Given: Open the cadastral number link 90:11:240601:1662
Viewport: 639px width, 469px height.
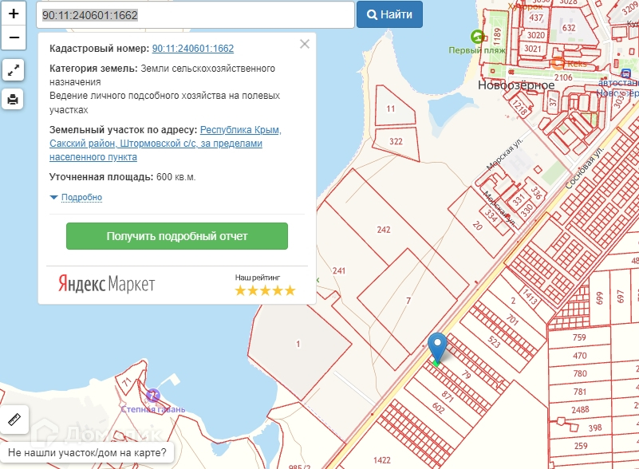Looking at the screenshot, I should pyautogui.click(x=193, y=49).
